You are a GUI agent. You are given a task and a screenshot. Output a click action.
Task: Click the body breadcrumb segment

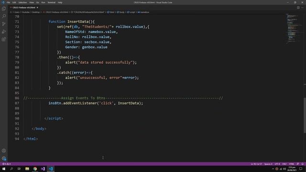tap(120, 12)
